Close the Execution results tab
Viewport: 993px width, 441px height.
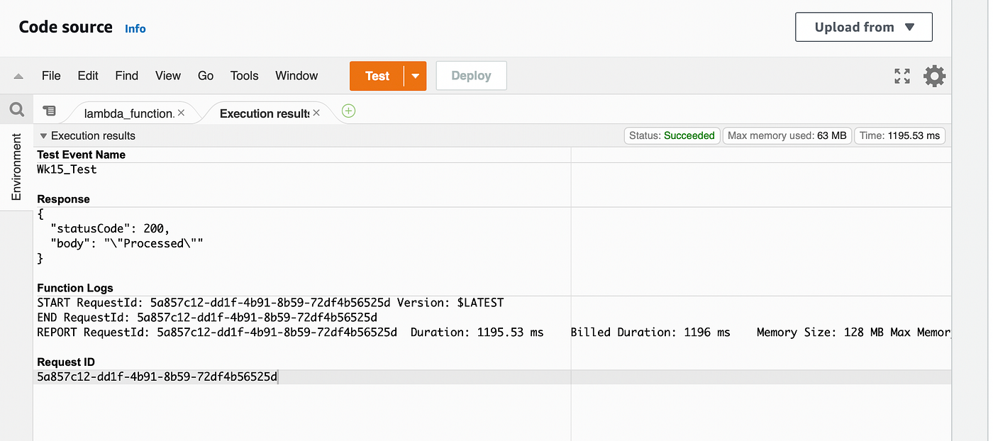(316, 112)
